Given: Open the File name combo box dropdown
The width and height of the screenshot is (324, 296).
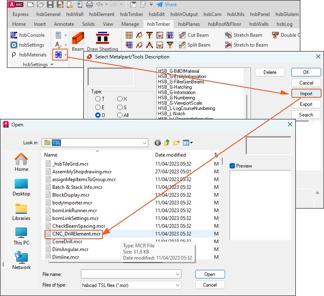Looking at the screenshot, I should 177,274.
